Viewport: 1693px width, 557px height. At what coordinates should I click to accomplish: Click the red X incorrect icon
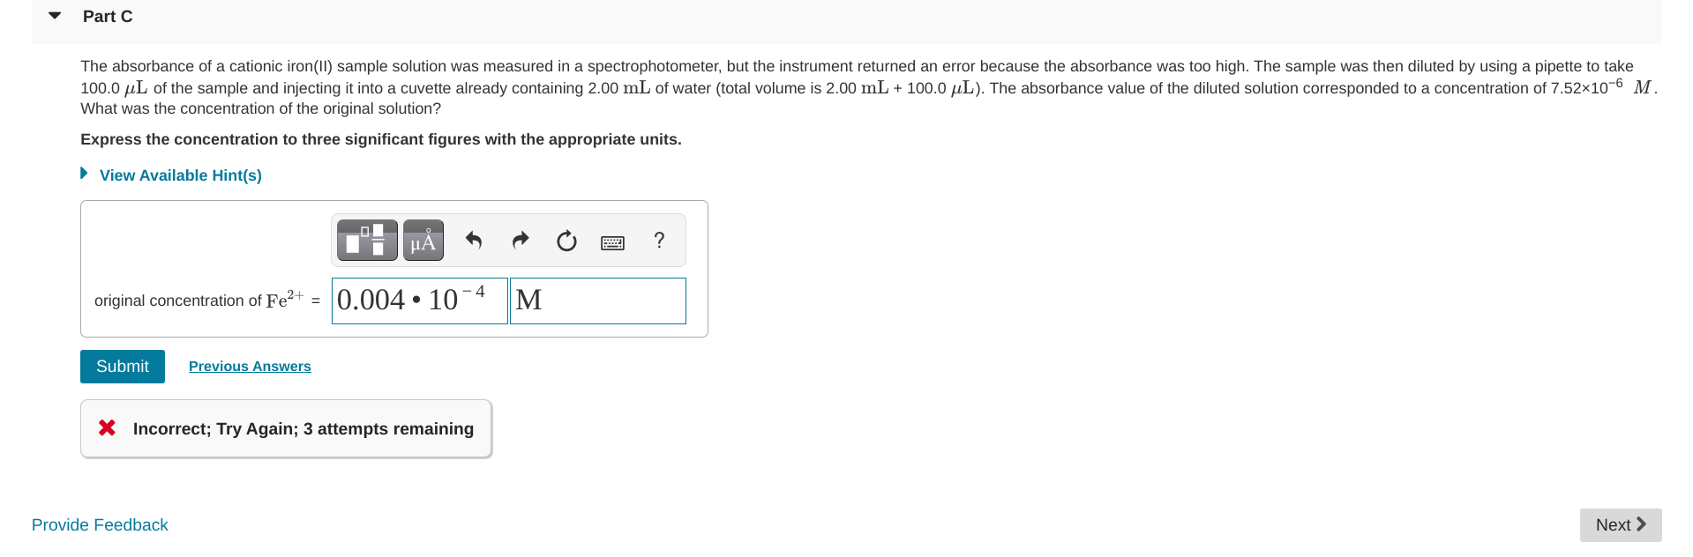click(x=107, y=428)
